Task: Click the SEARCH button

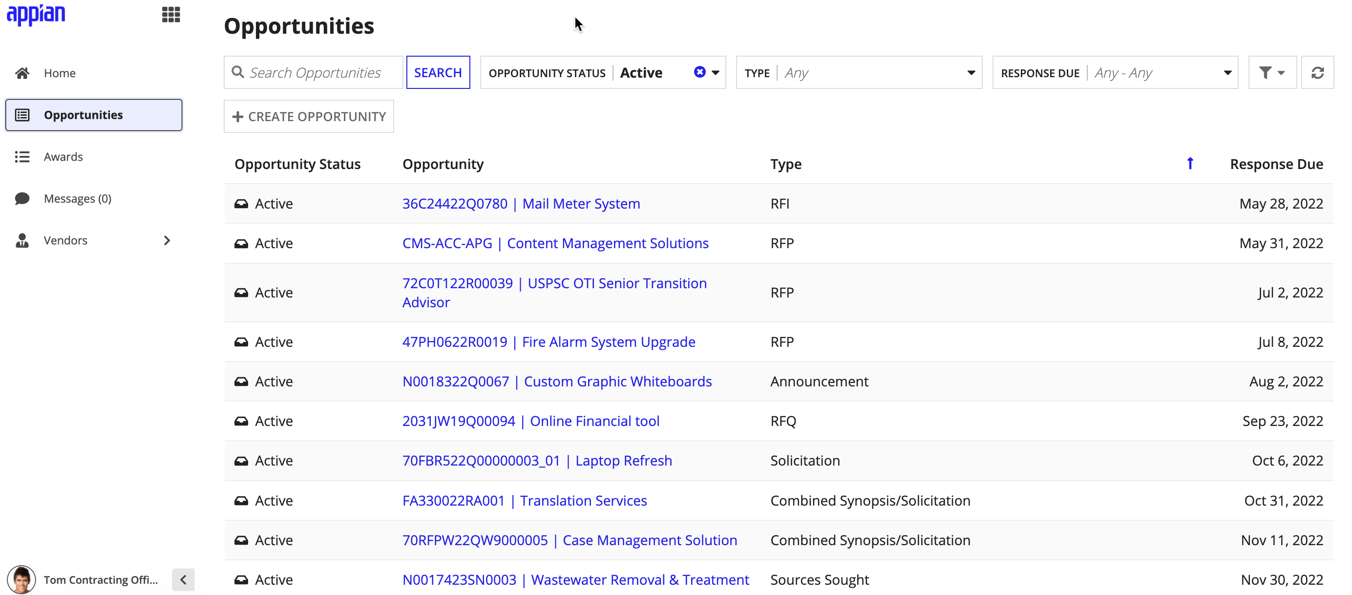Action: pyautogui.click(x=438, y=72)
